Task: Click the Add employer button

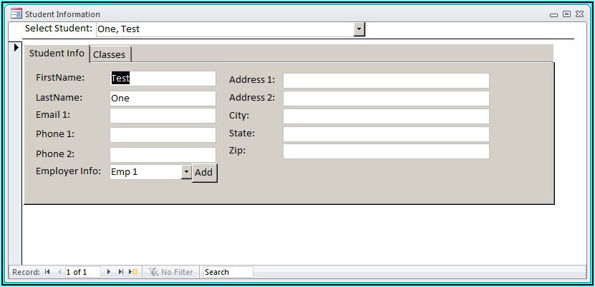Action: click(204, 173)
